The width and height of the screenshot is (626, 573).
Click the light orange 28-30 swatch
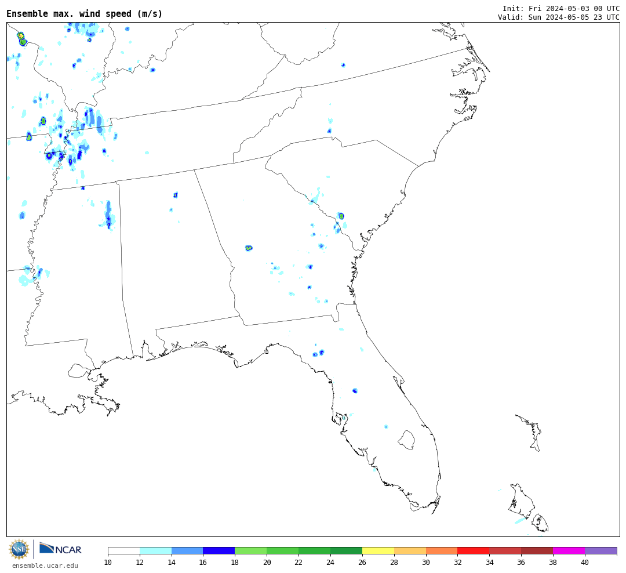click(410, 550)
